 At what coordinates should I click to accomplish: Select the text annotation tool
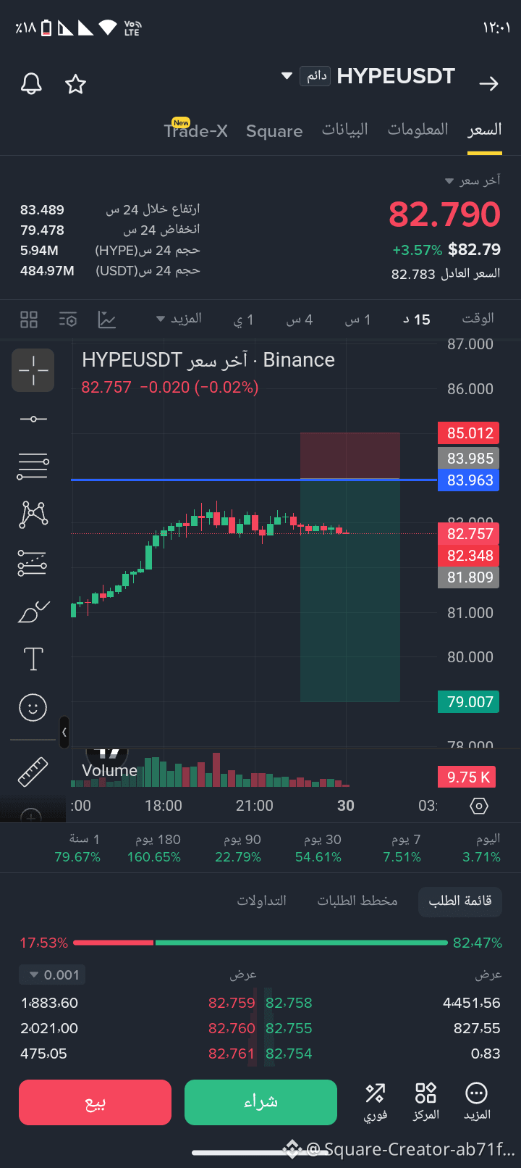point(33,659)
